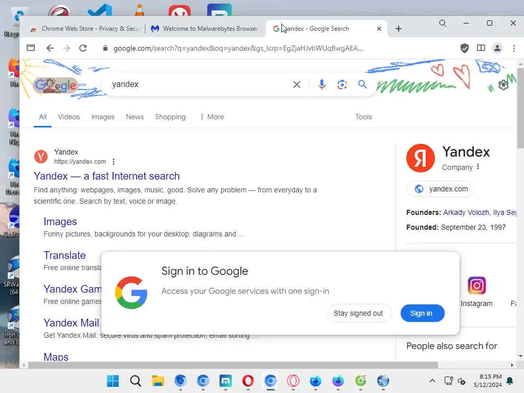Viewport: 524px width, 393px height.
Task: Click the yandex.com website chip
Action: click(x=440, y=189)
